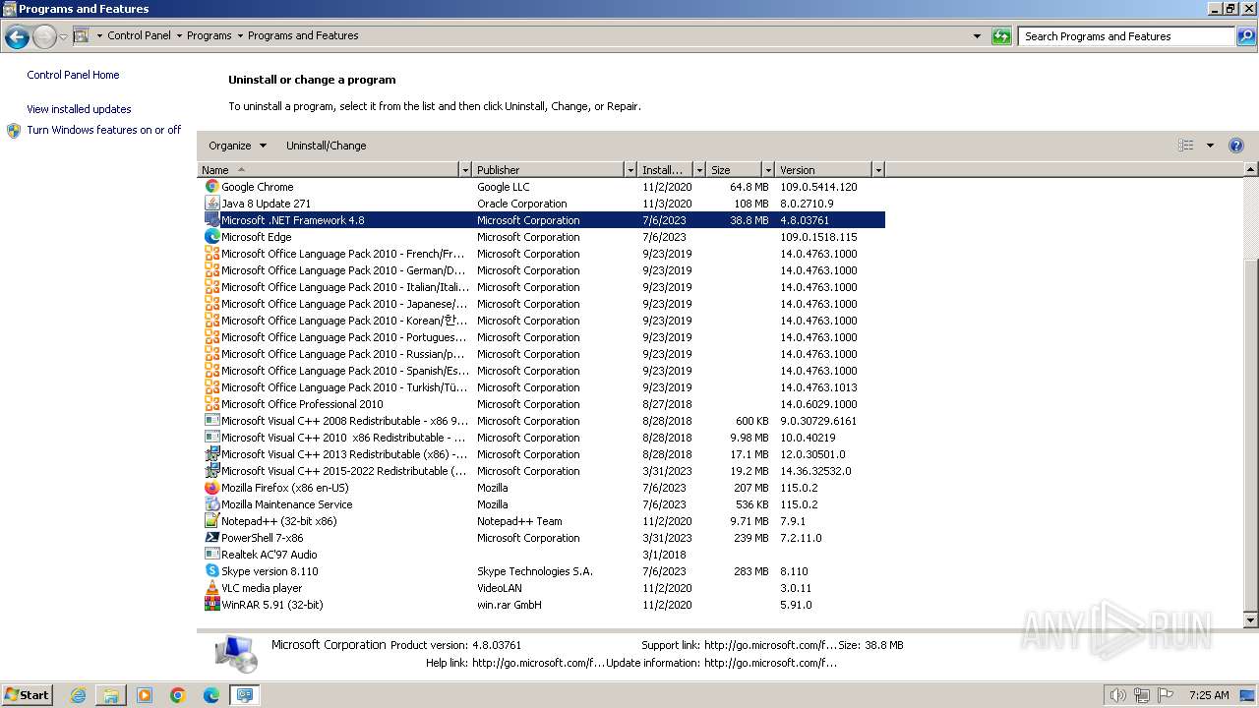Click the change view icon

click(x=1186, y=146)
